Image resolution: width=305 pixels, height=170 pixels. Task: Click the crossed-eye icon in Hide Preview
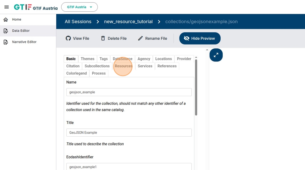[186, 38]
